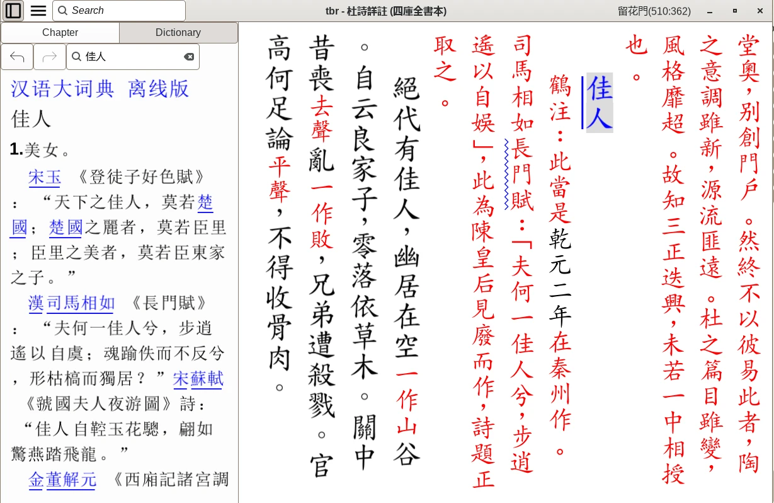
Task: Click the search magnifier icon in top bar
Action: (x=63, y=11)
